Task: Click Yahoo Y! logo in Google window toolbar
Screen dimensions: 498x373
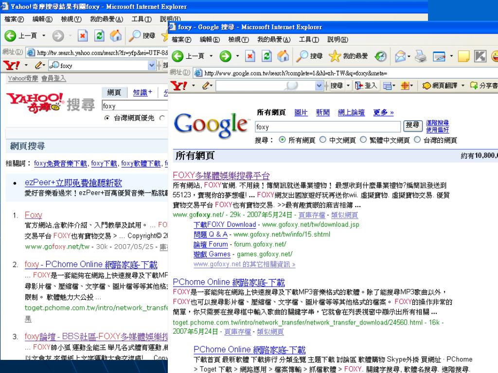Action: (x=179, y=85)
